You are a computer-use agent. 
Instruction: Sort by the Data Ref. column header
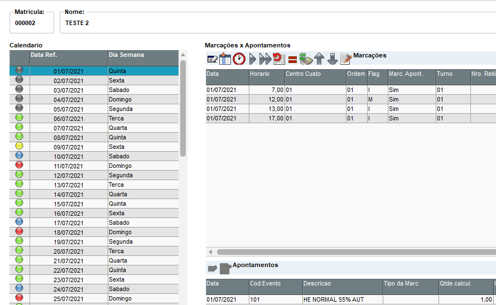[69, 58]
